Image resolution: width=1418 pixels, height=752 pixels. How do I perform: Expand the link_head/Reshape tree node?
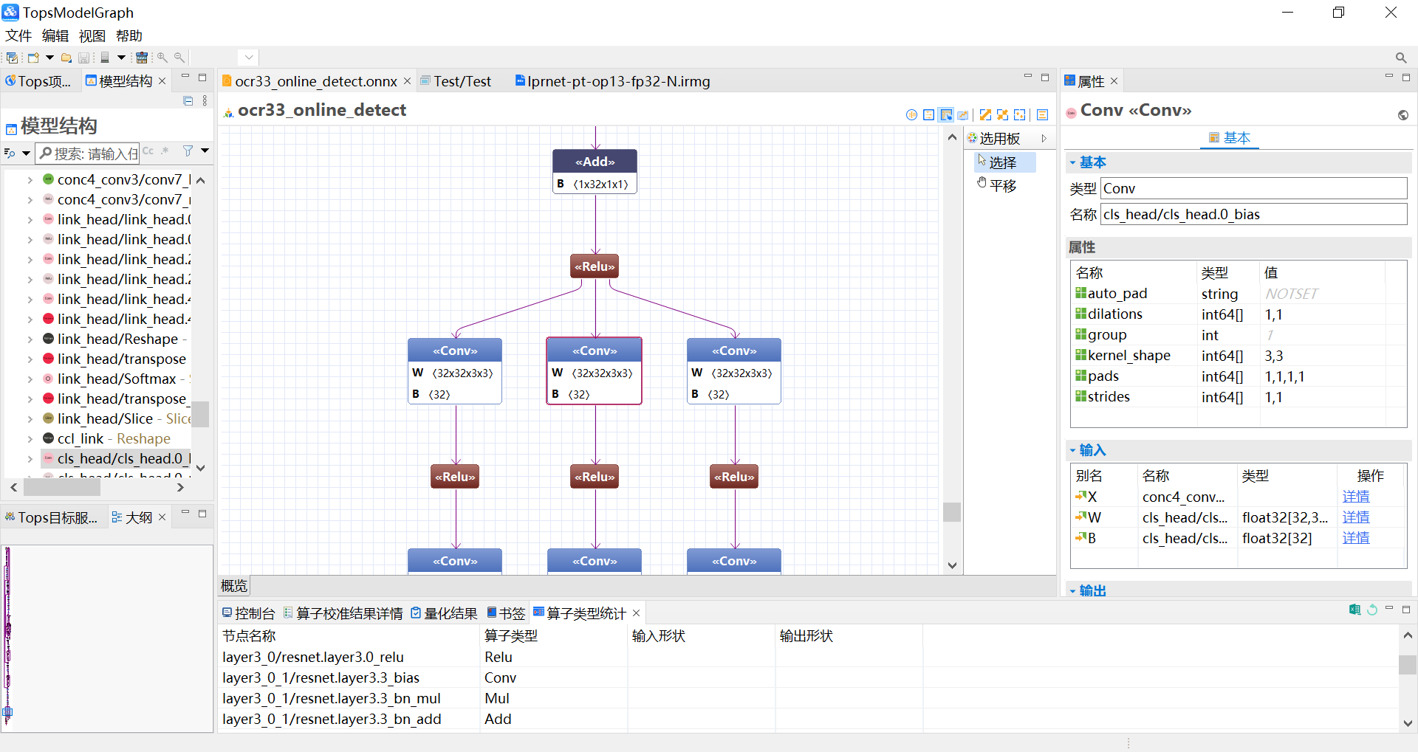point(30,339)
